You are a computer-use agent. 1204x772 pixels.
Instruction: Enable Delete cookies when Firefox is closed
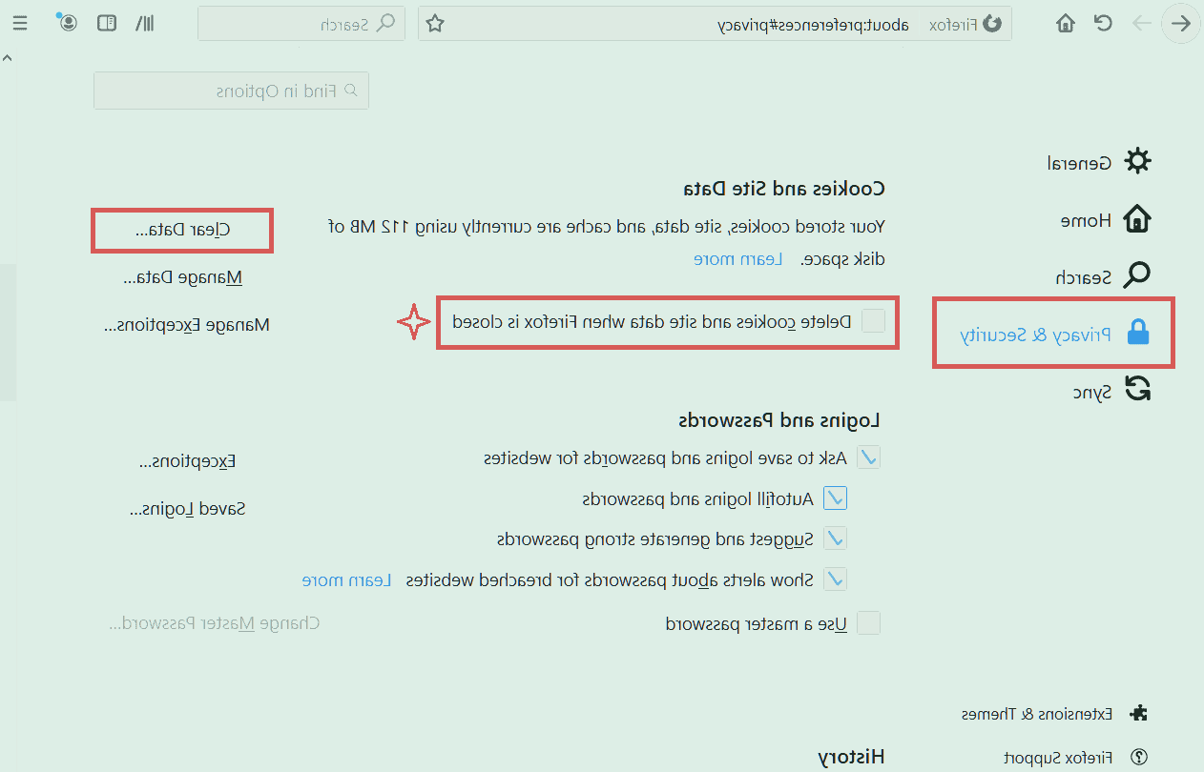(x=873, y=322)
